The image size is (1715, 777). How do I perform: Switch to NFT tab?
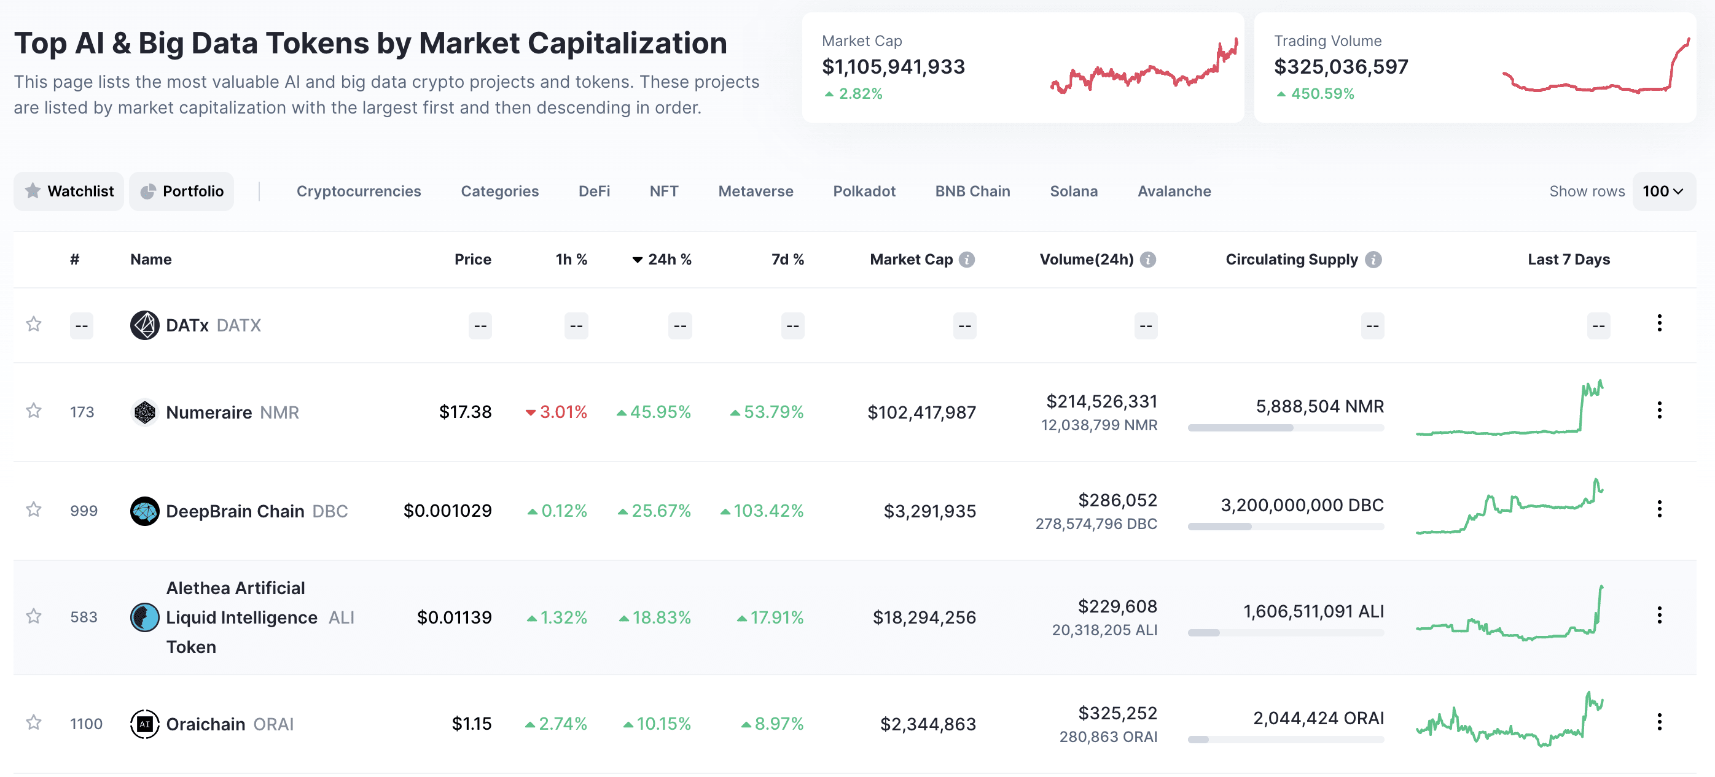[x=664, y=191]
